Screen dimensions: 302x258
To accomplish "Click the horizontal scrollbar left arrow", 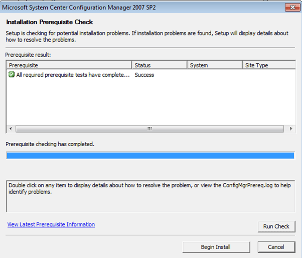I will [x=10, y=129].
